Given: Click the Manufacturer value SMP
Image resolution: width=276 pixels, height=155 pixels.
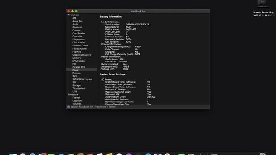Looking at the screenshot, I should point(128,27).
